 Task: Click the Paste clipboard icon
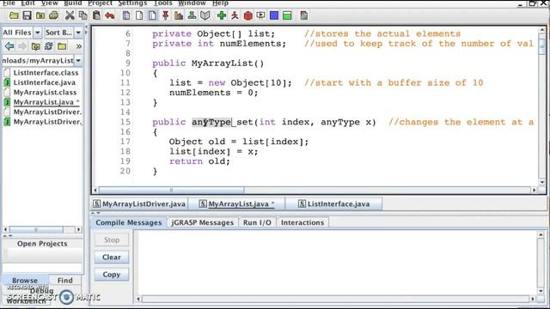pyautogui.click(x=96, y=15)
